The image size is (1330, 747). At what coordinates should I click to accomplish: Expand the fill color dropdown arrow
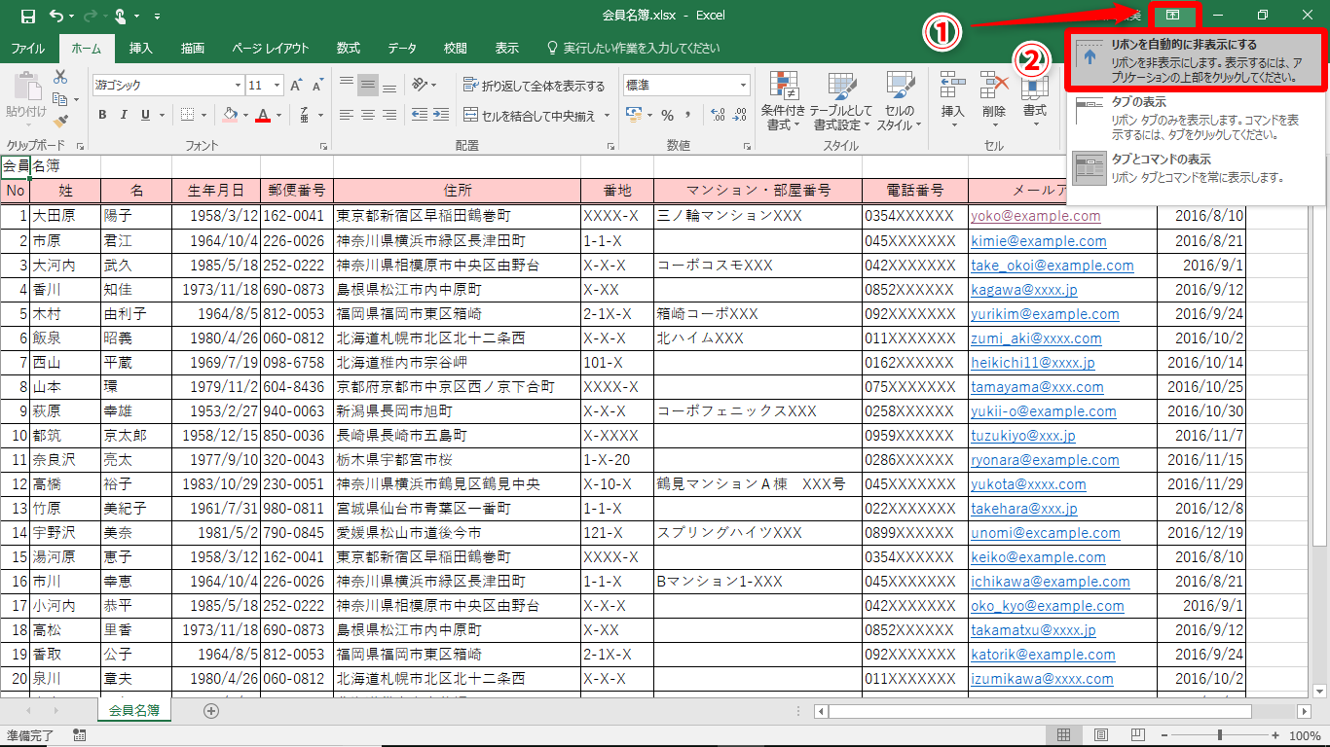(x=245, y=115)
